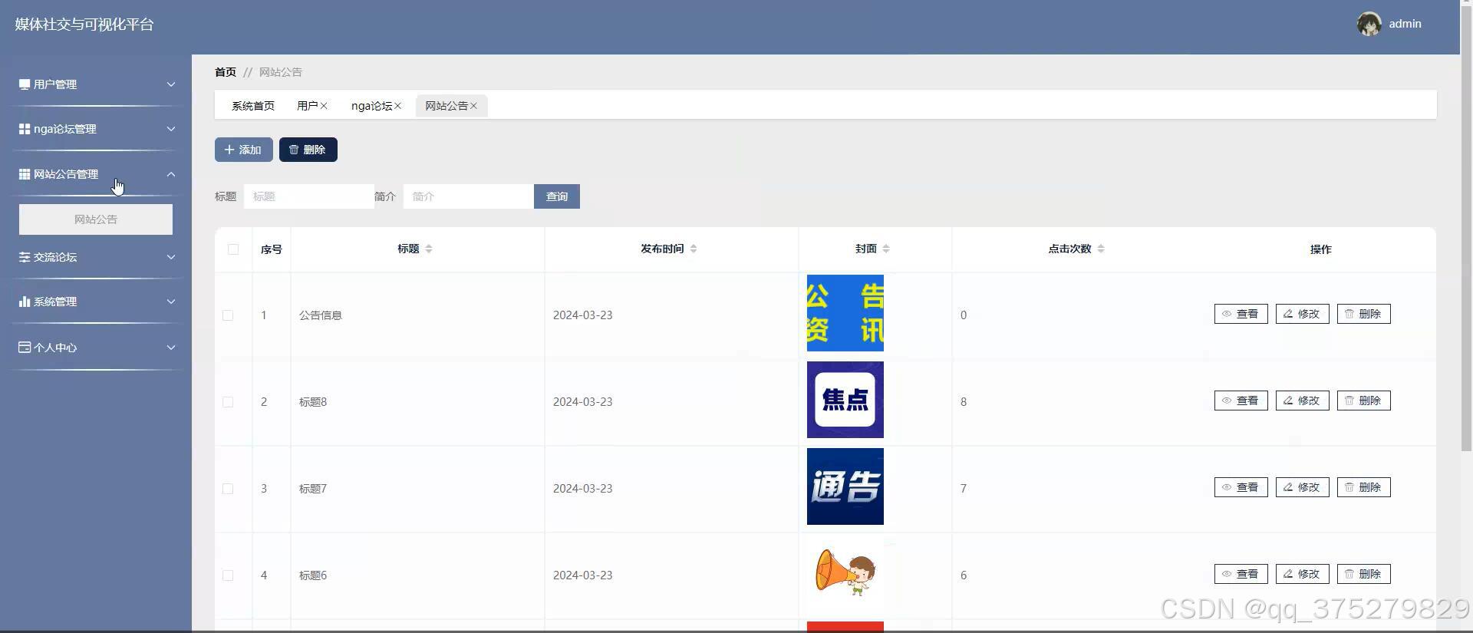Screen dimensions: 1473x633
Task: Click the 个人中心 card icon
Action: tap(25, 348)
